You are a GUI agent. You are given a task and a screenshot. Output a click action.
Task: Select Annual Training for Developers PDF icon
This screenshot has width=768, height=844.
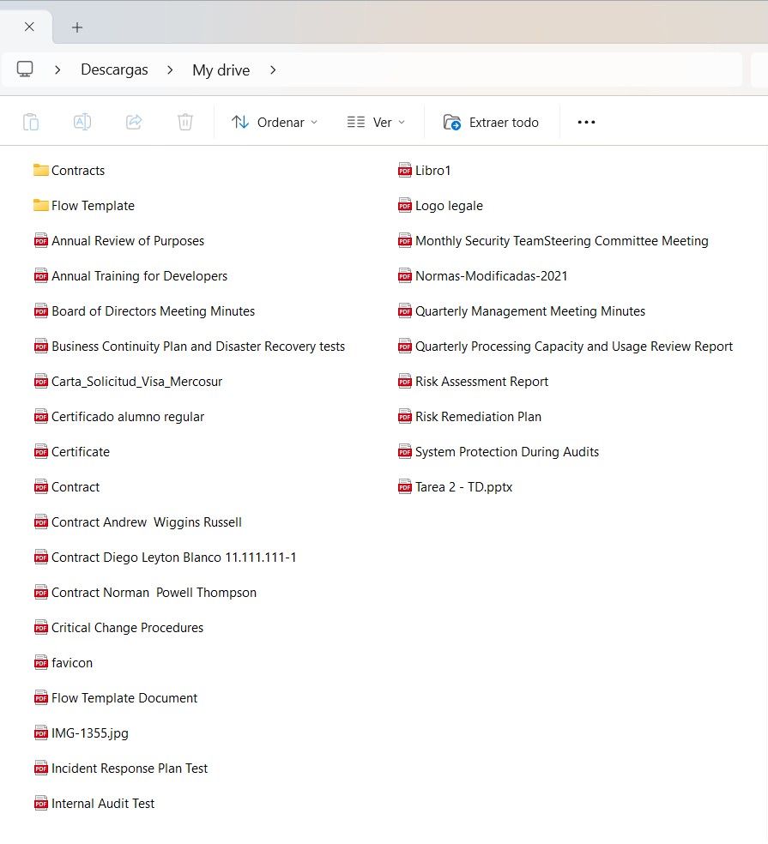(x=41, y=275)
